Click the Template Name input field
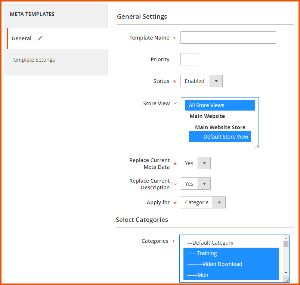 228,37
